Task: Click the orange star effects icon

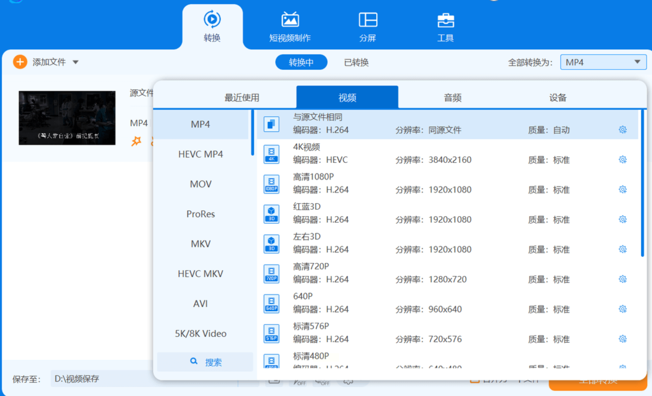Action: click(136, 141)
